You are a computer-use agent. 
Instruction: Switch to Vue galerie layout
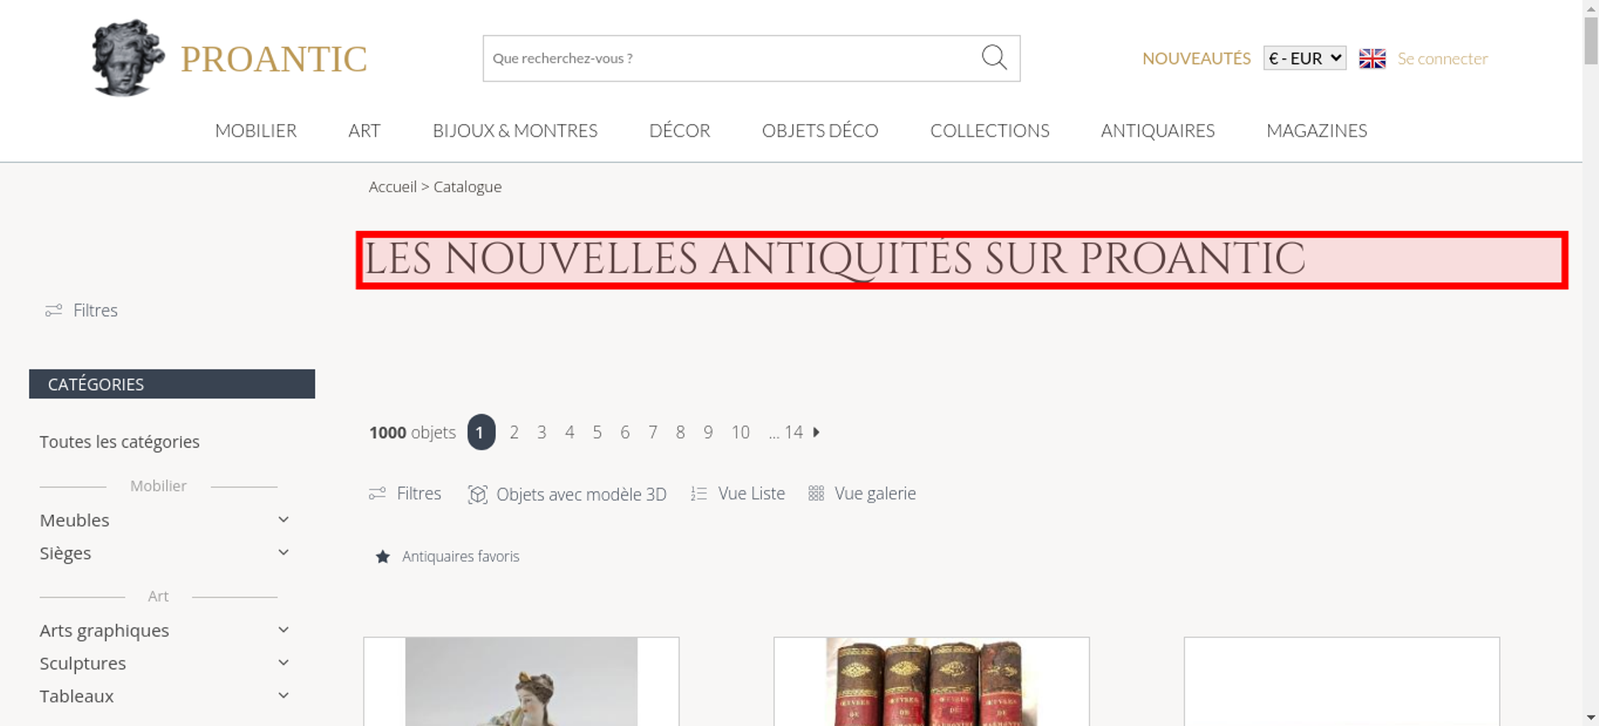click(862, 493)
